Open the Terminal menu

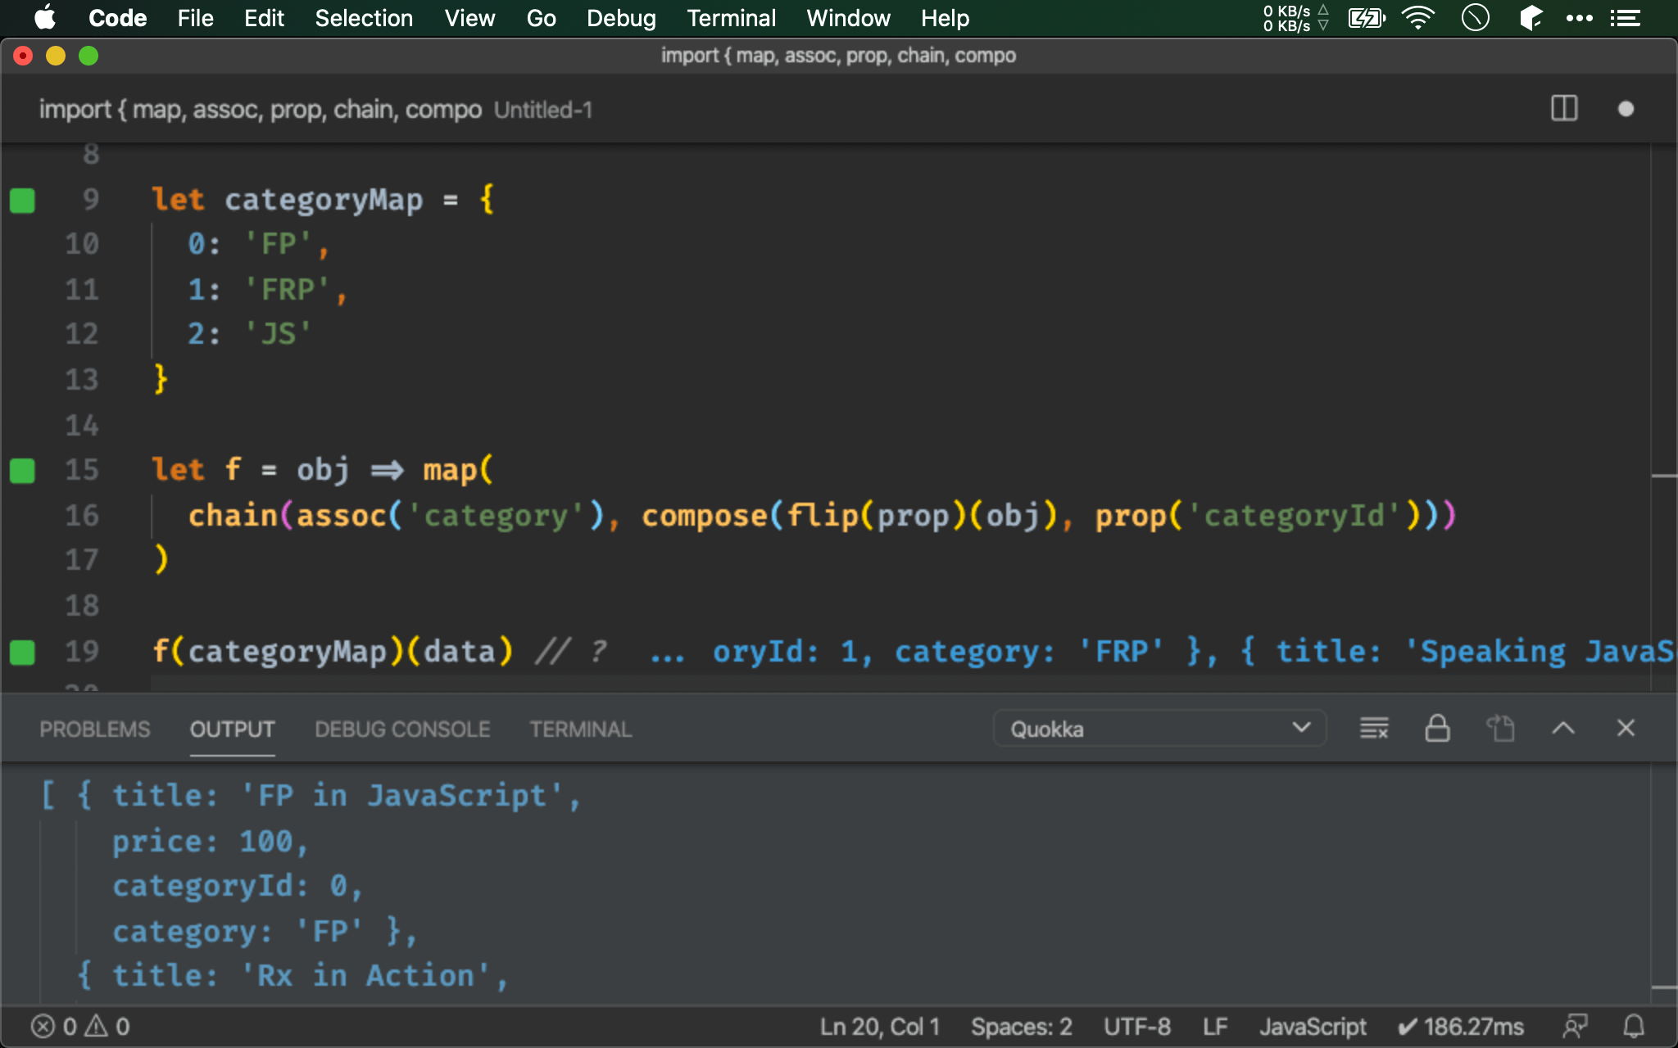(731, 18)
